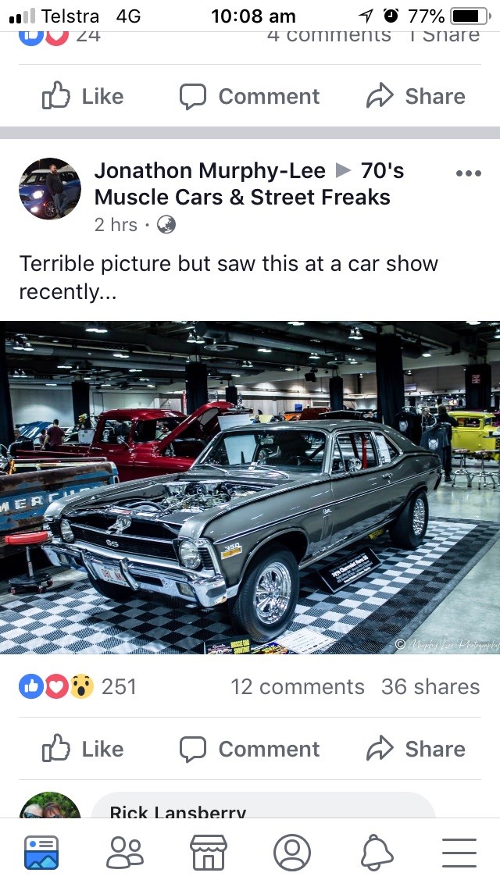Tap Share on the upper post

(416, 96)
